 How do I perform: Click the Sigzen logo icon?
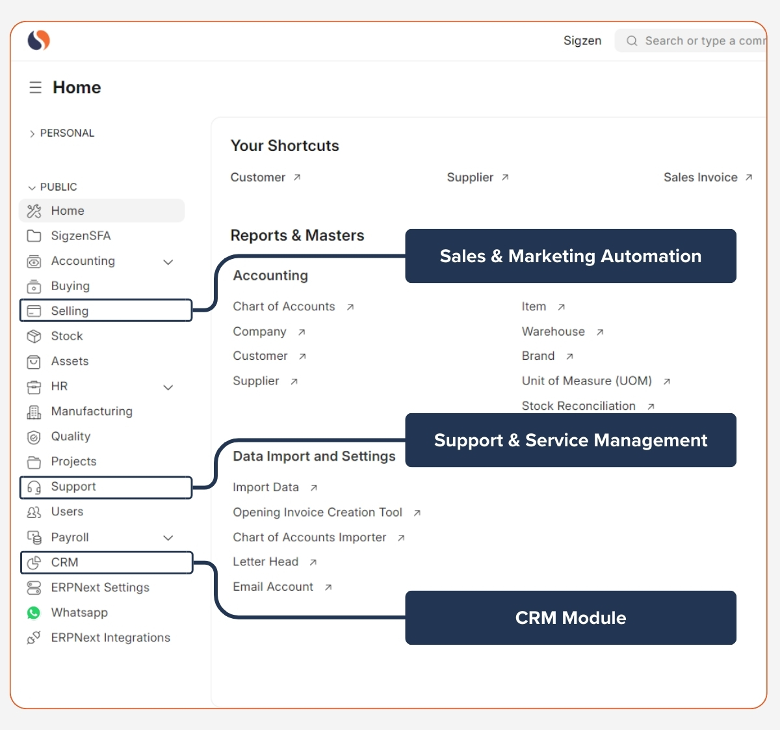pos(37,40)
